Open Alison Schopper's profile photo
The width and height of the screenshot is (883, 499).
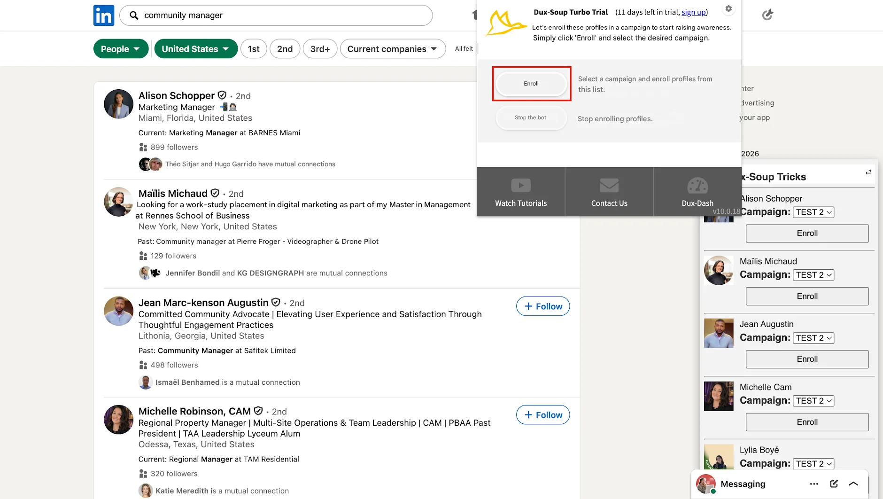click(118, 104)
